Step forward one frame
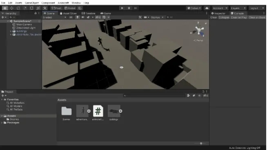 click(x=136, y=8)
